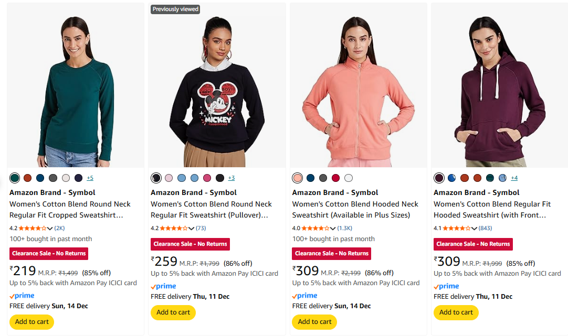Show the +5 more colors for the green sweatshirt

coord(90,178)
